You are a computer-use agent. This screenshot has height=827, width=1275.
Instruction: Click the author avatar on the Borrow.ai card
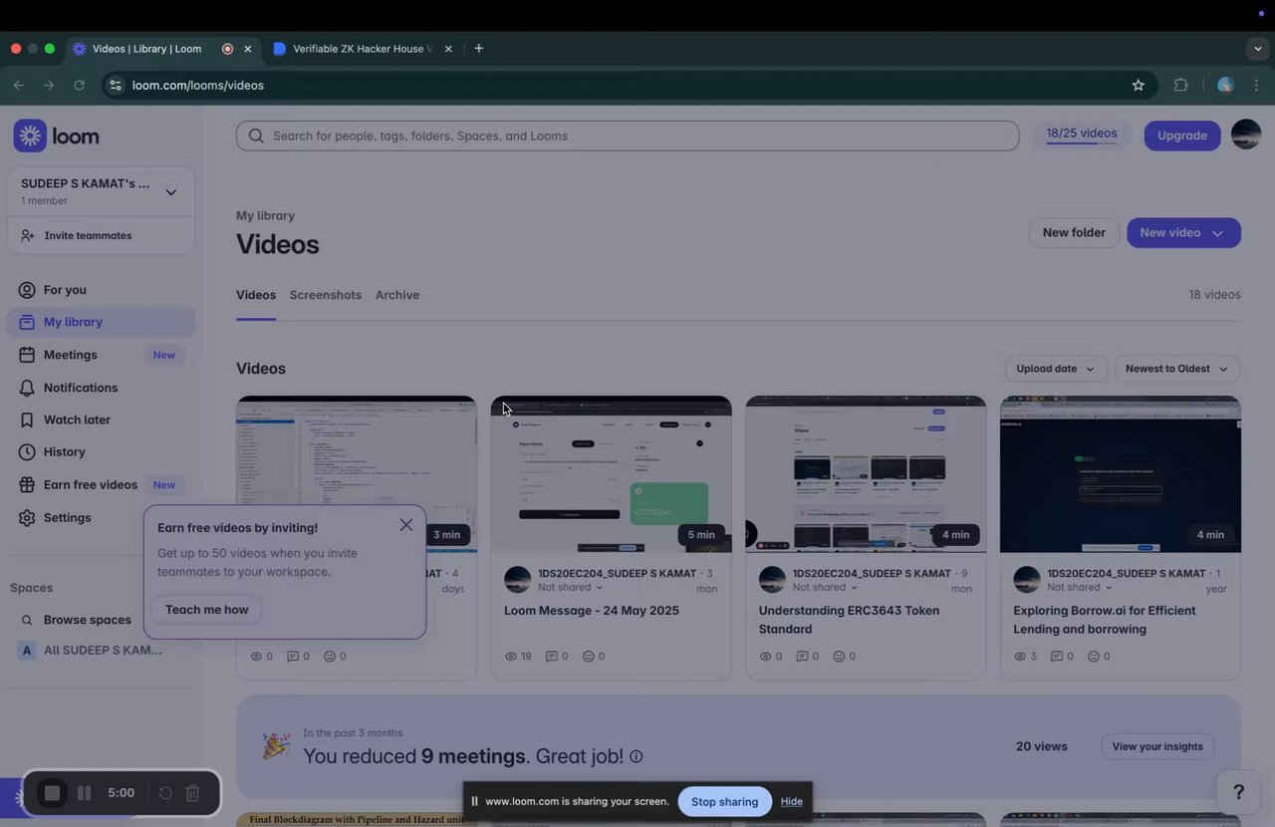(x=1027, y=580)
